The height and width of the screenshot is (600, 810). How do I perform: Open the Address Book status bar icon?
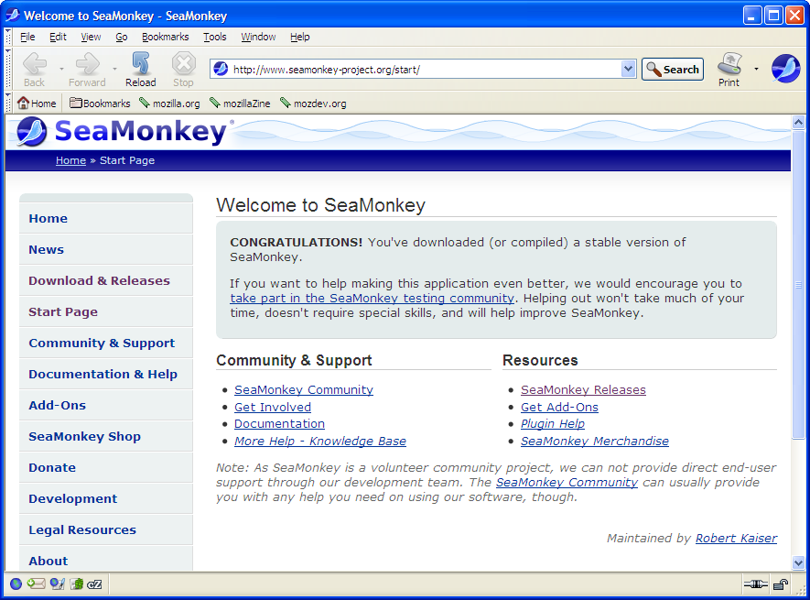click(77, 584)
